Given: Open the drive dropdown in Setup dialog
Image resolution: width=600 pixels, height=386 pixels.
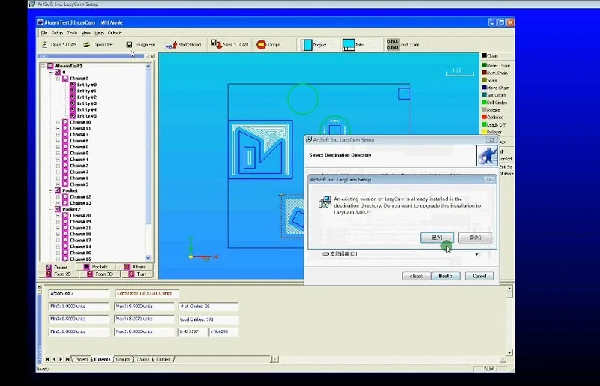Looking at the screenshot, I should [x=476, y=254].
